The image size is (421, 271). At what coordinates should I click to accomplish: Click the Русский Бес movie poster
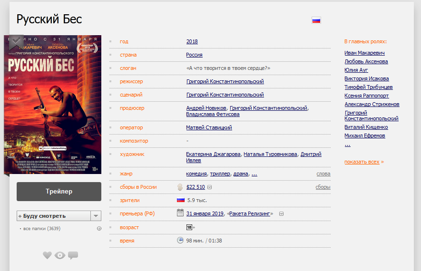(x=52, y=105)
